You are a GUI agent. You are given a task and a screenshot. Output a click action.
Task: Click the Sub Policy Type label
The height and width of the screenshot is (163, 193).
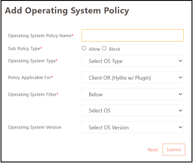[24, 49]
